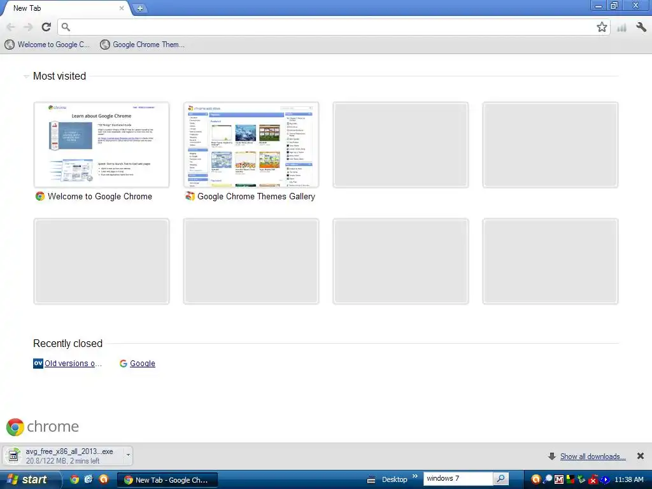Minimize the Chrome window
Viewport: 652px width, 489px height.
coord(599,6)
